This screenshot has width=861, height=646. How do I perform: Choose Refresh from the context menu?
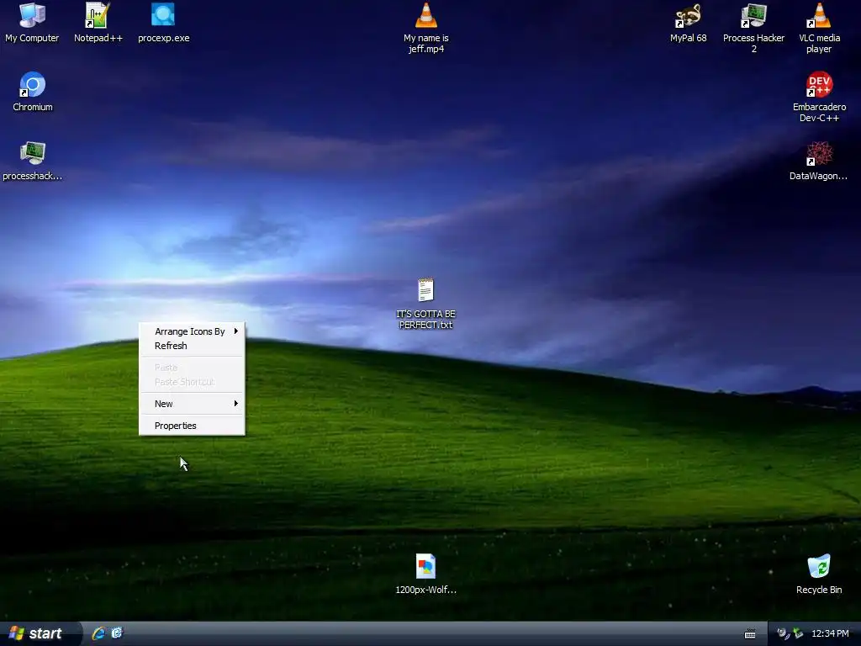192,346
